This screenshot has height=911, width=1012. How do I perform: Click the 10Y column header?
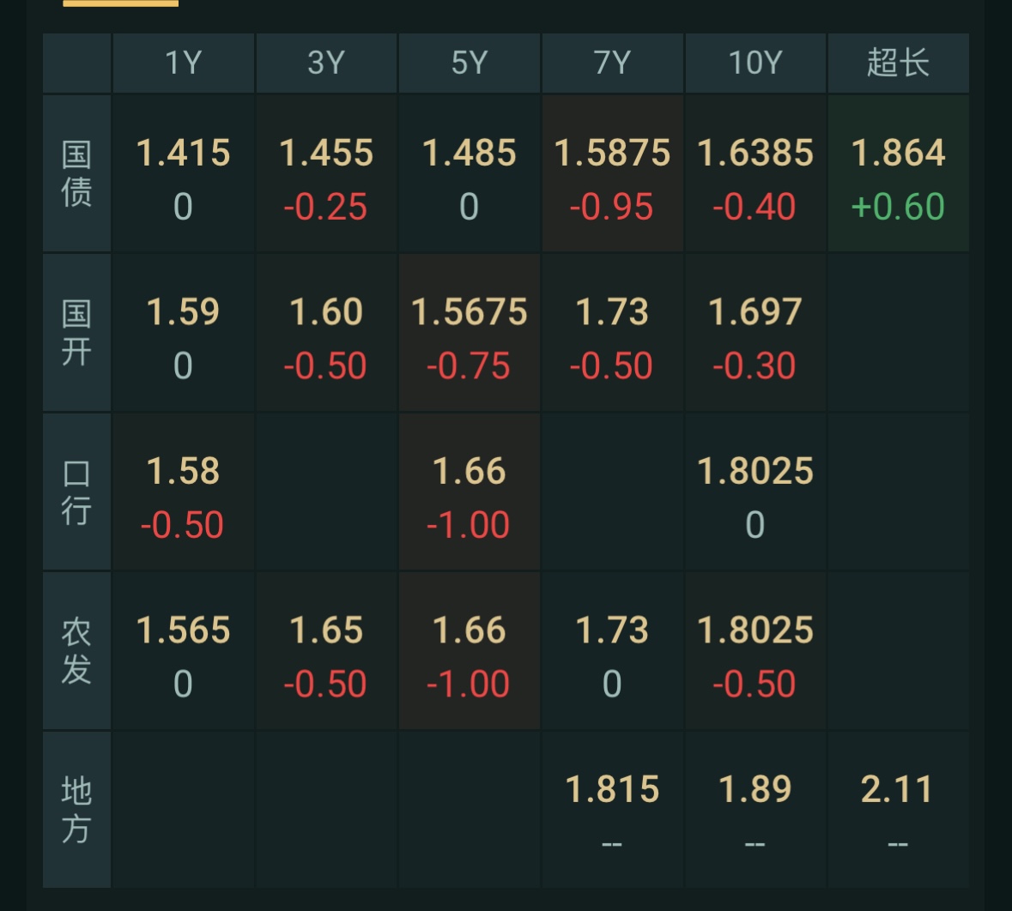(x=755, y=63)
